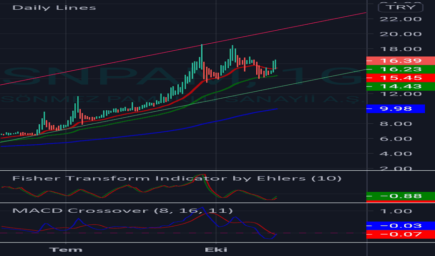Viewport: 435px width, 256px height.
Task: Click the Tem date label on time axis
Action: tap(66, 249)
